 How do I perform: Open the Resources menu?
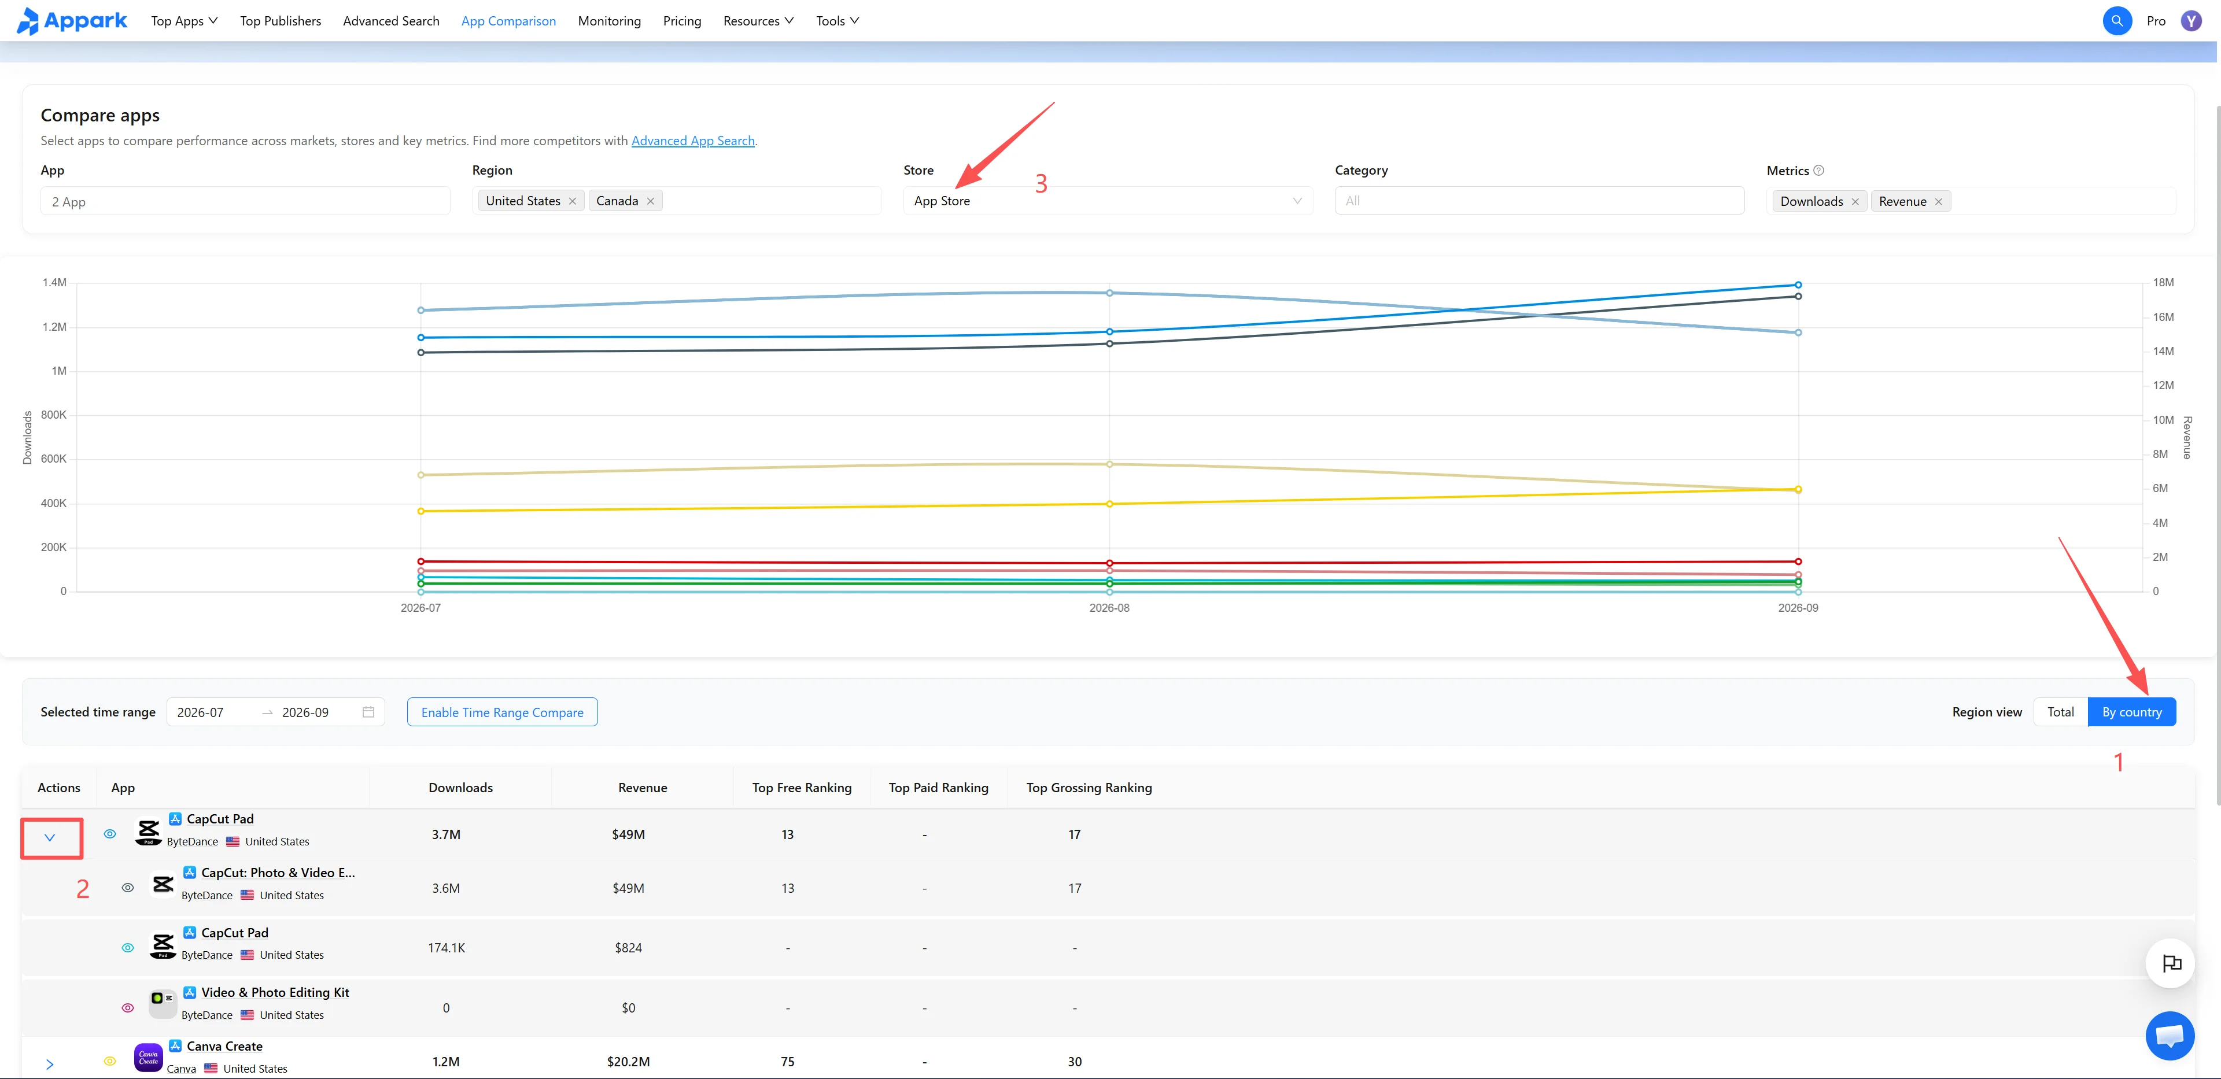point(758,21)
